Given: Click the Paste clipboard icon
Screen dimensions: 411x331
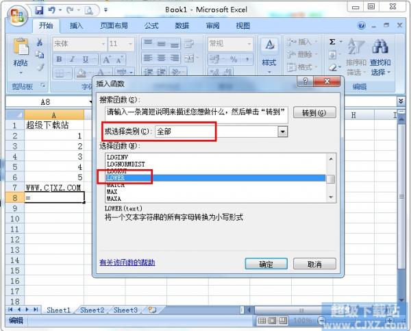Looking at the screenshot, I should (x=21, y=49).
